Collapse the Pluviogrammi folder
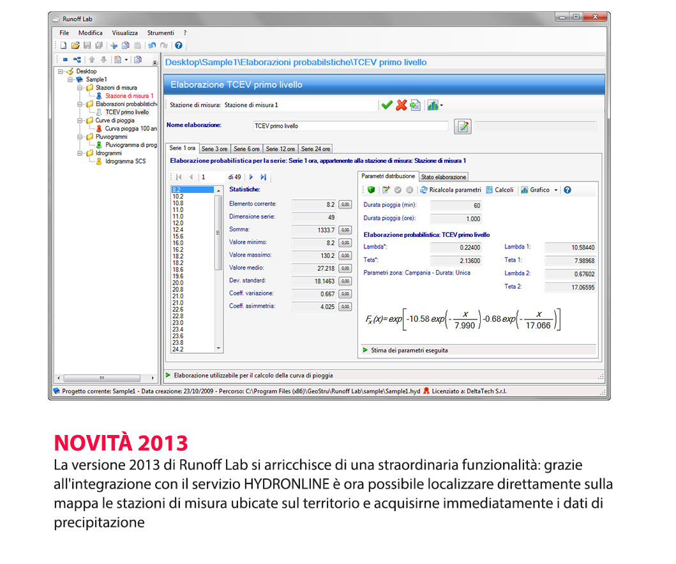The image size is (676, 564). point(80,137)
